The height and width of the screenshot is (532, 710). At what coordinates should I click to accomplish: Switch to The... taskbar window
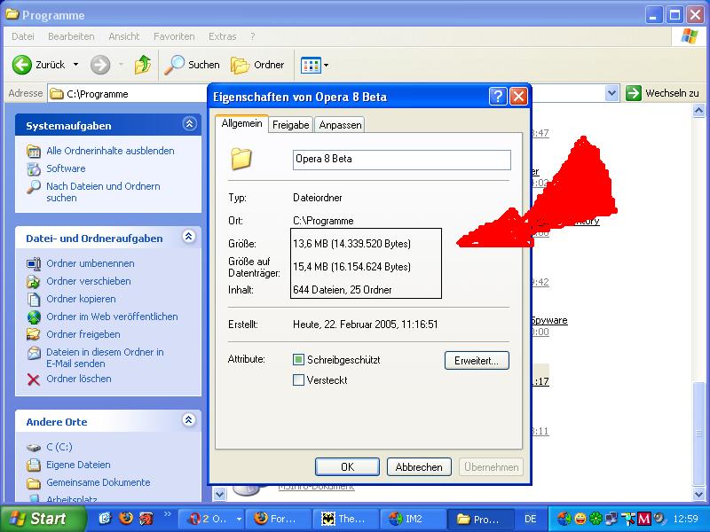[x=346, y=519]
